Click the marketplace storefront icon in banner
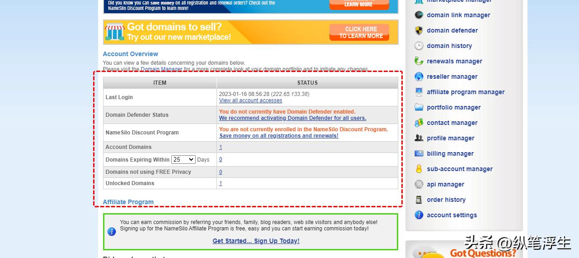Viewport: 579px width, 258px height. click(115, 32)
